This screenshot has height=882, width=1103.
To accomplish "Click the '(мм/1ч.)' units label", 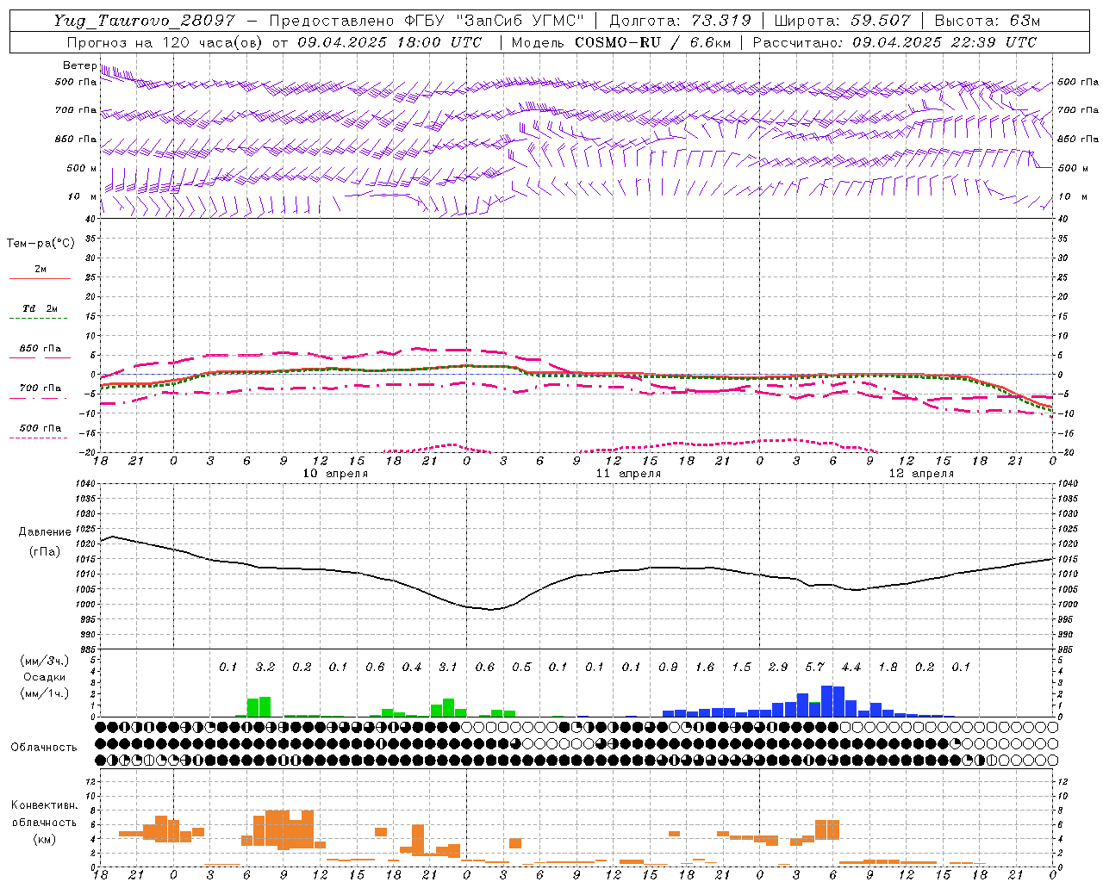I will (x=45, y=693).
